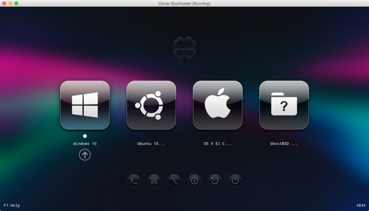Click the 4844 revision number
Image resolution: width=369 pixels, height=211 pixels.
pyautogui.click(x=361, y=205)
